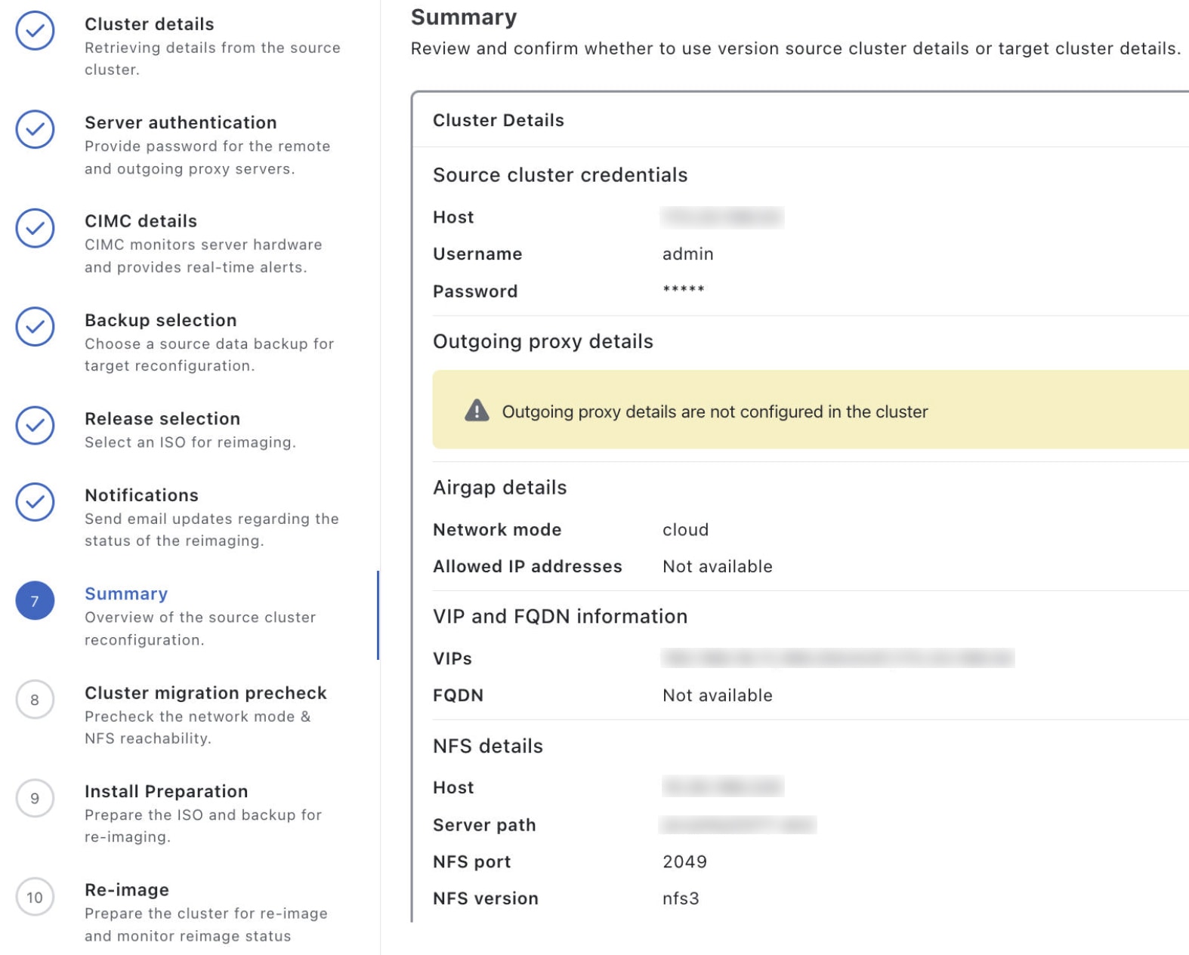Click the Release selection checkmark icon
1189x955 pixels.
click(x=35, y=426)
